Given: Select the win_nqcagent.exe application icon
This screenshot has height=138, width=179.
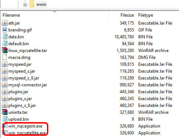Looking at the screenshot, I should pos(5,126).
